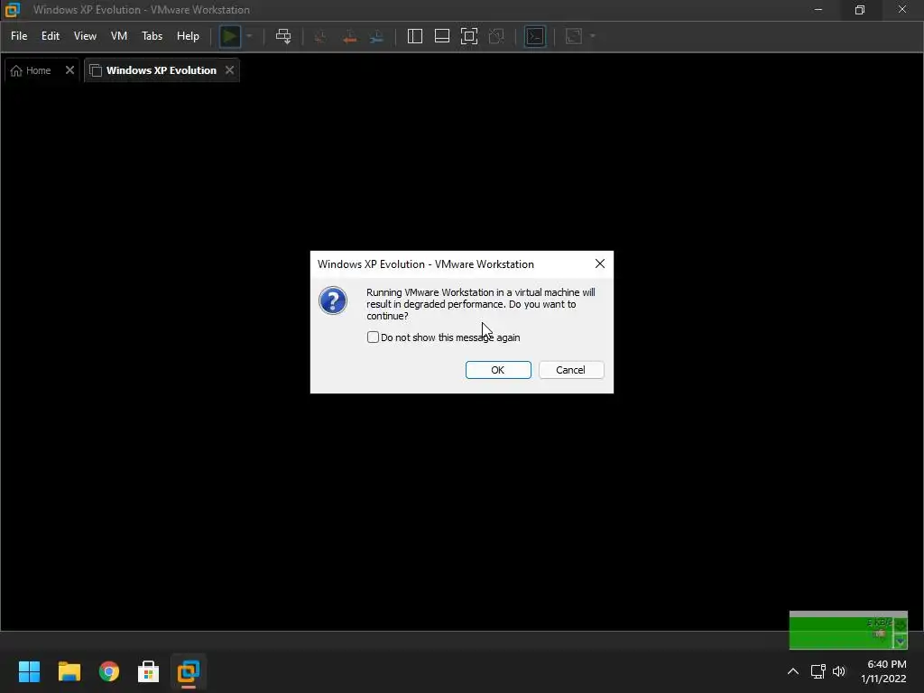Expand the stretch display dropdown arrow
924x693 pixels.
pyautogui.click(x=593, y=36)
